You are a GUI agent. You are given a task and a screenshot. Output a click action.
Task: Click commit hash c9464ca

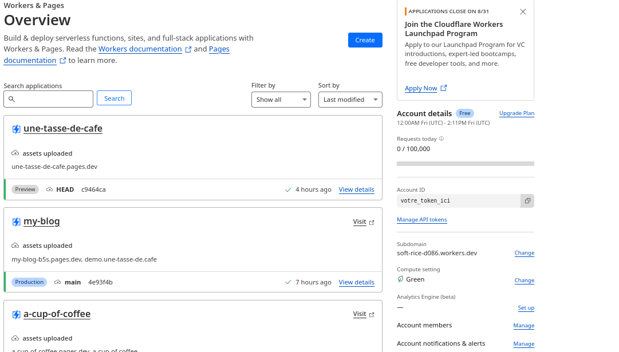[93, 189]
